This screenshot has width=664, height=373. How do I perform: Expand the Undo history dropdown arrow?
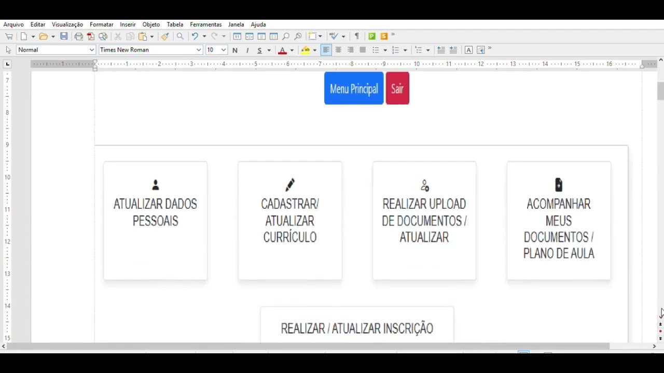204,36
